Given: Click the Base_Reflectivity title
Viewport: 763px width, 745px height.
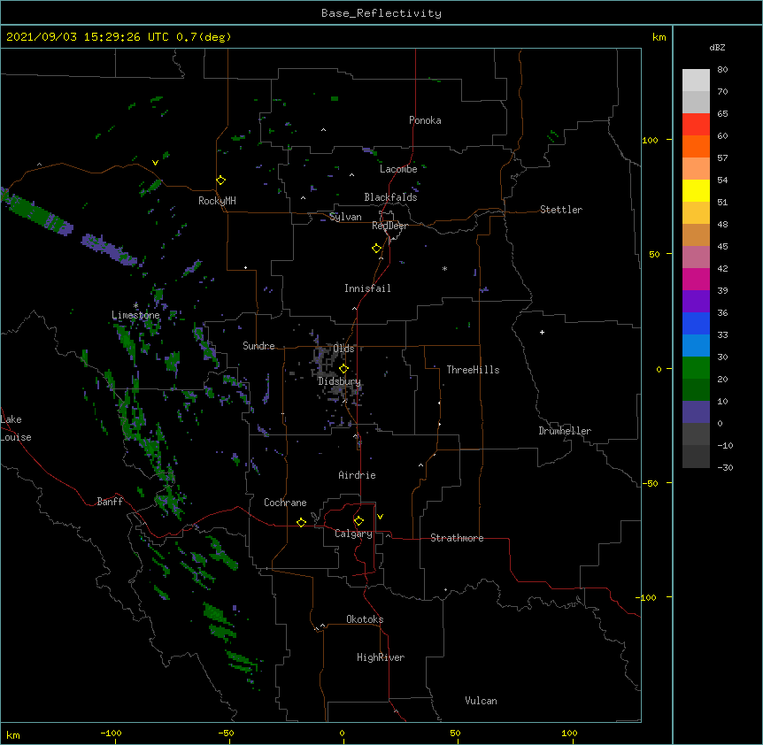Looking at the screenshot, I should click(381, 13).
